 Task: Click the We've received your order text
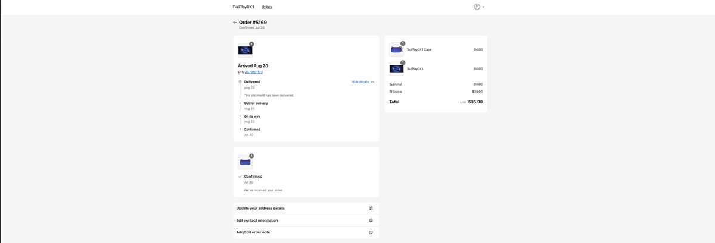point(263,190)
